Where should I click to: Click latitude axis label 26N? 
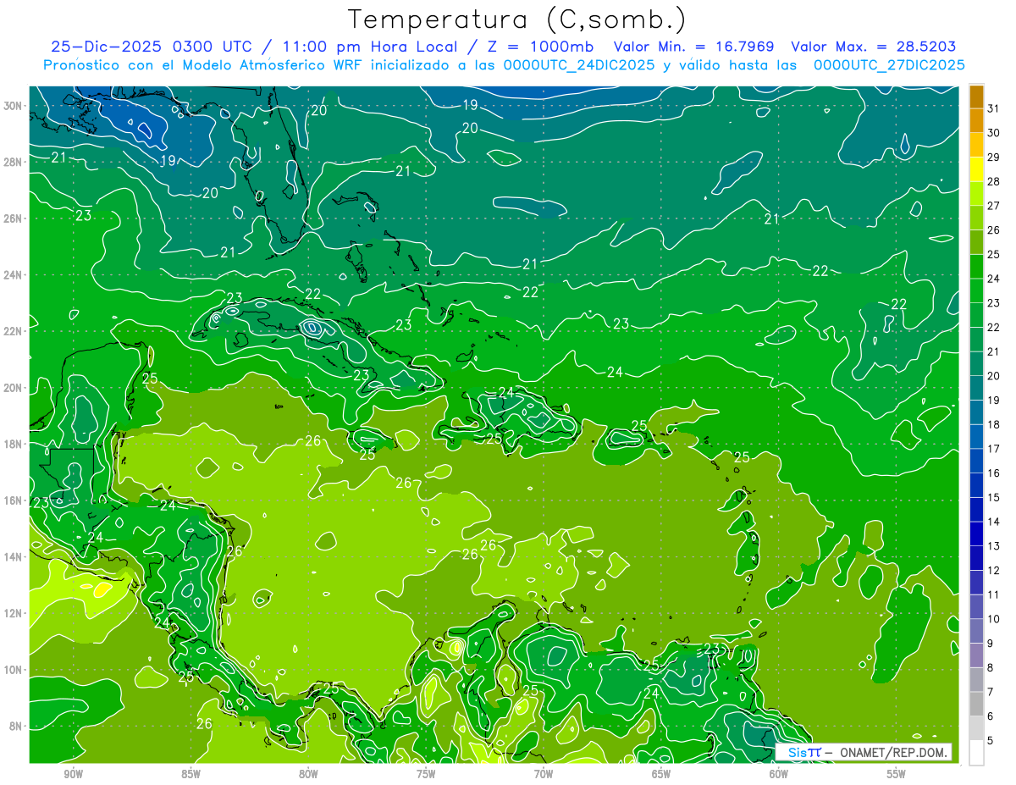coord(12,218)
